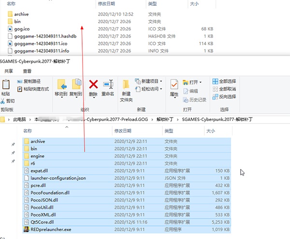The height and width of the screenshot is (239, 290).
Task: Click Select none (全部取消) button
Action: click(224, 89)
